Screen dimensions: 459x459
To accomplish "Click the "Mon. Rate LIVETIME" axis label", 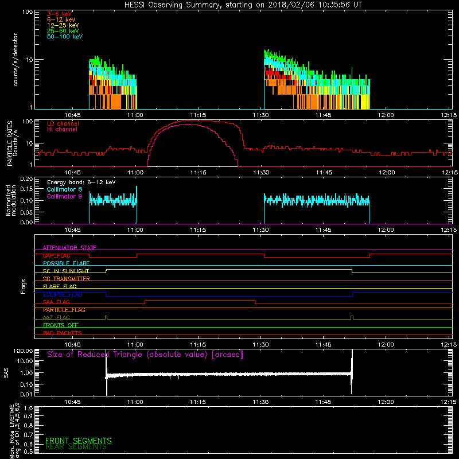I will pyautogui.click(x=11, y=431).
